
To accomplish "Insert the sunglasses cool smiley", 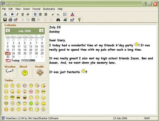I will (x=43, y=92).
